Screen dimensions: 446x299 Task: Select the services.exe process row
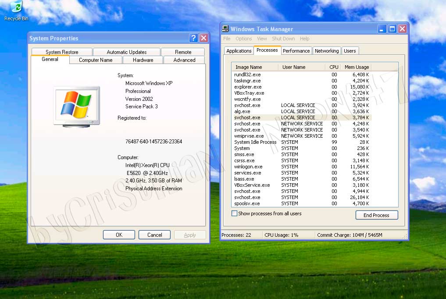(302, 173)
